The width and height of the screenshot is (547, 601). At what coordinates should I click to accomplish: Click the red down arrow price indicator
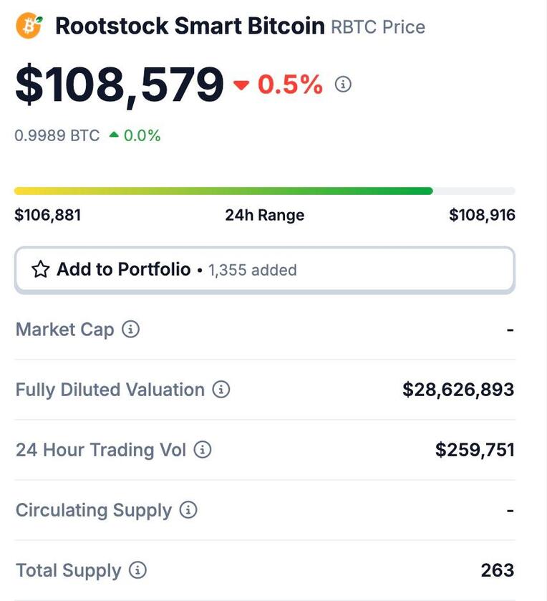[241, 85]
